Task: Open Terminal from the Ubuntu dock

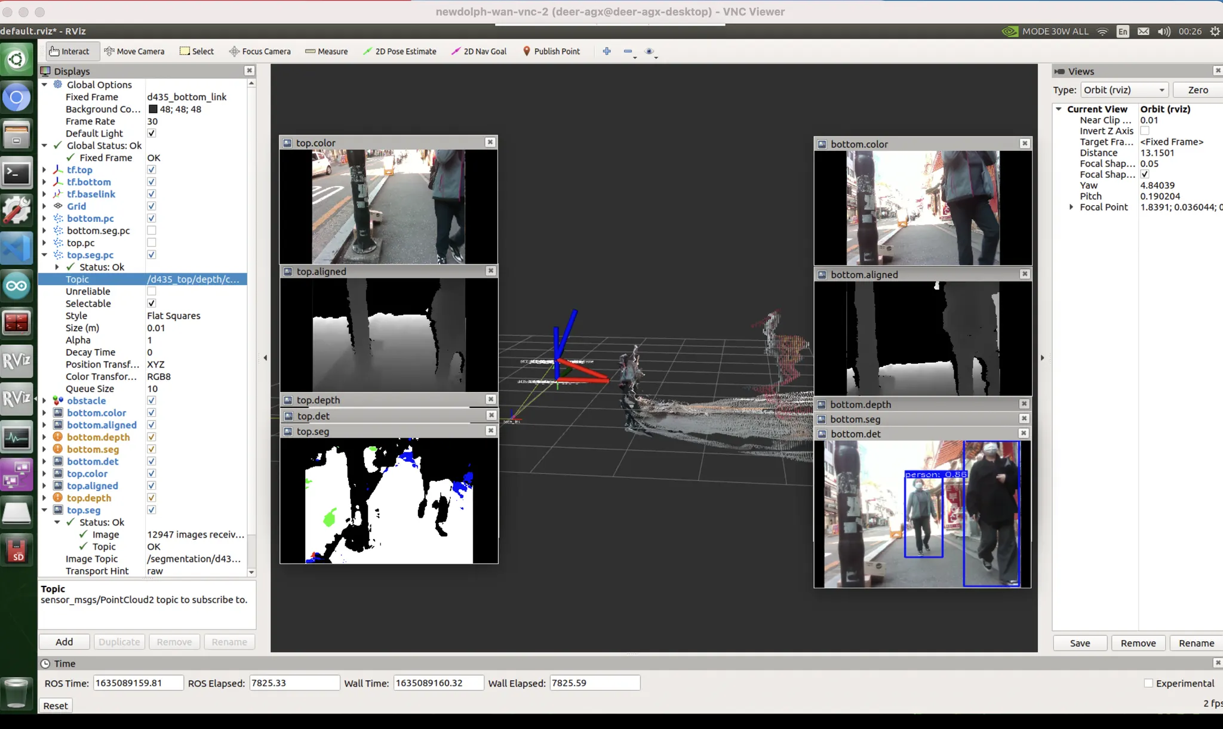Action: coord(16,174)
